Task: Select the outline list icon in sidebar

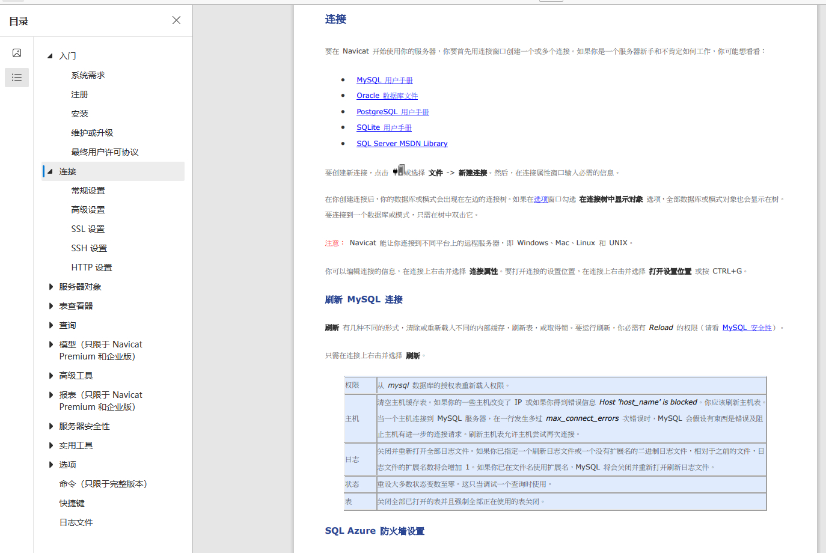Action: coord(17,78)
